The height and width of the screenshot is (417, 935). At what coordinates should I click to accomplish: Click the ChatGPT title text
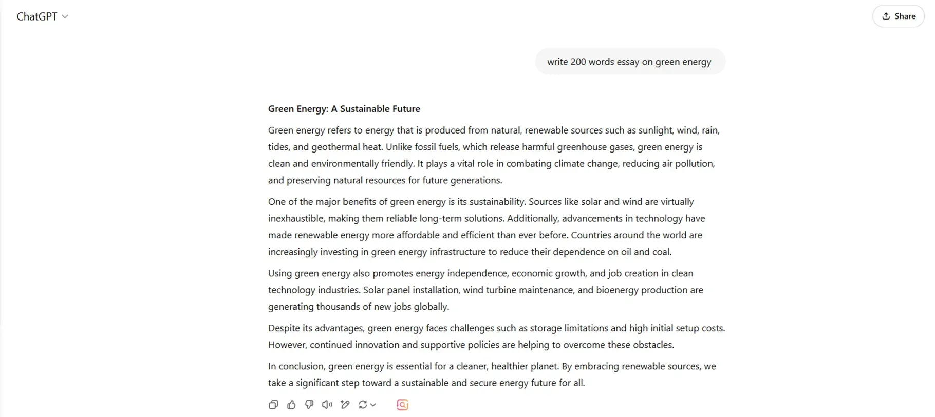(x=36, y=16)
